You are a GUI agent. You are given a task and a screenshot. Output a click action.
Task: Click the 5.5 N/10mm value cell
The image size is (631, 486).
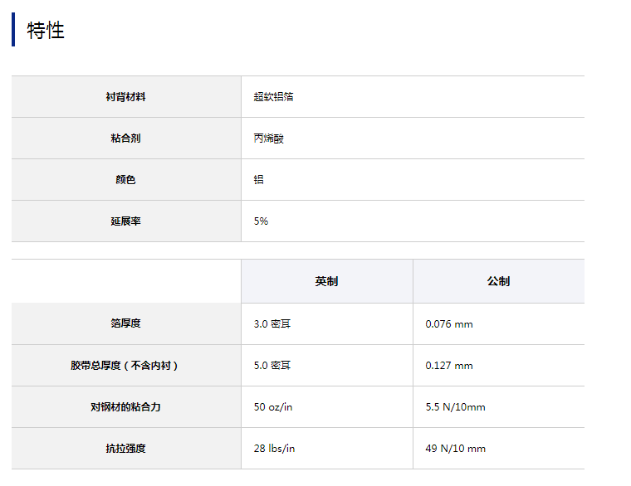coord(455,407)
